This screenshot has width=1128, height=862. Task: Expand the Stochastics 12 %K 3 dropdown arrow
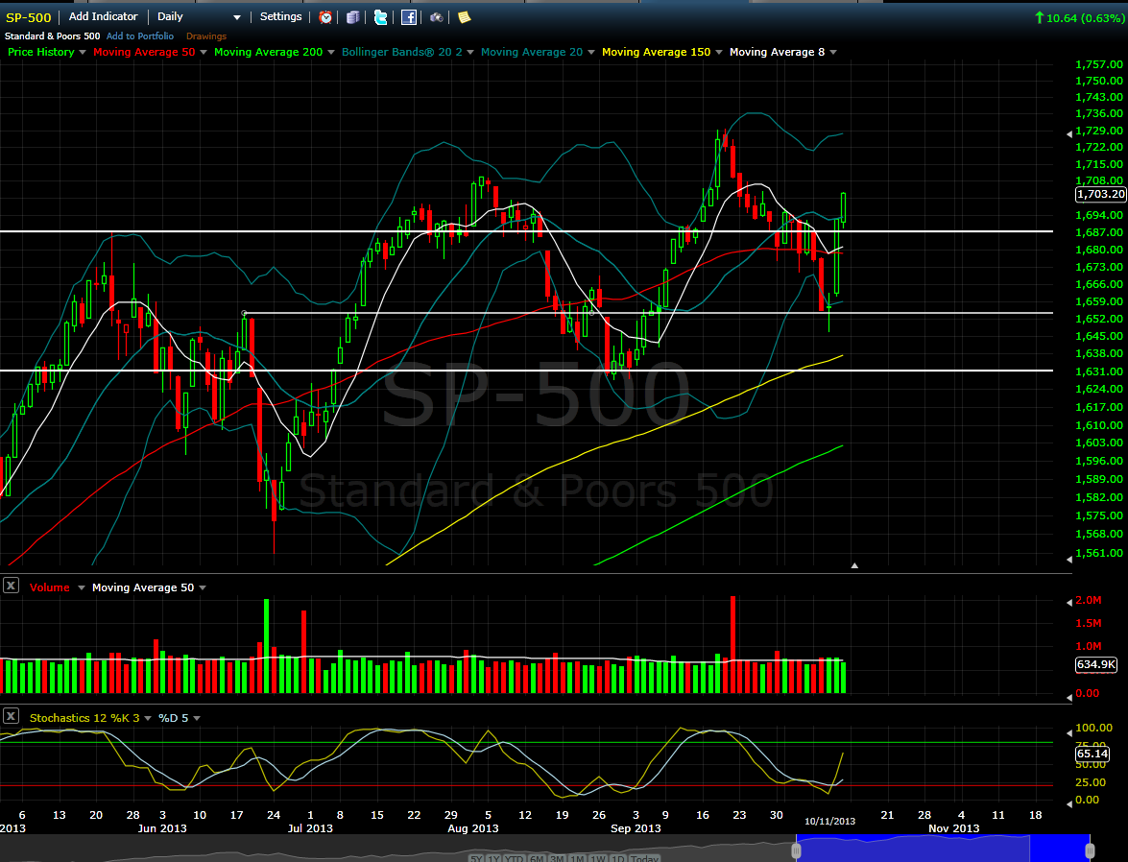(x=148, y=718)
